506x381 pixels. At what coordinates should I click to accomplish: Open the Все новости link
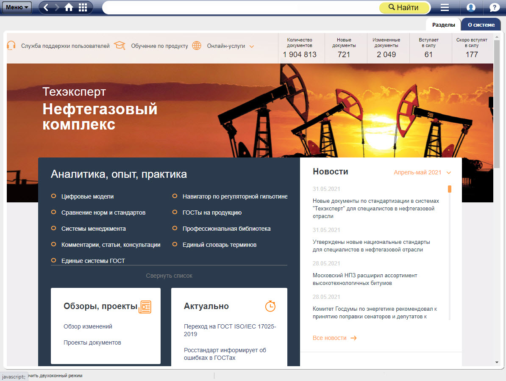329,338
